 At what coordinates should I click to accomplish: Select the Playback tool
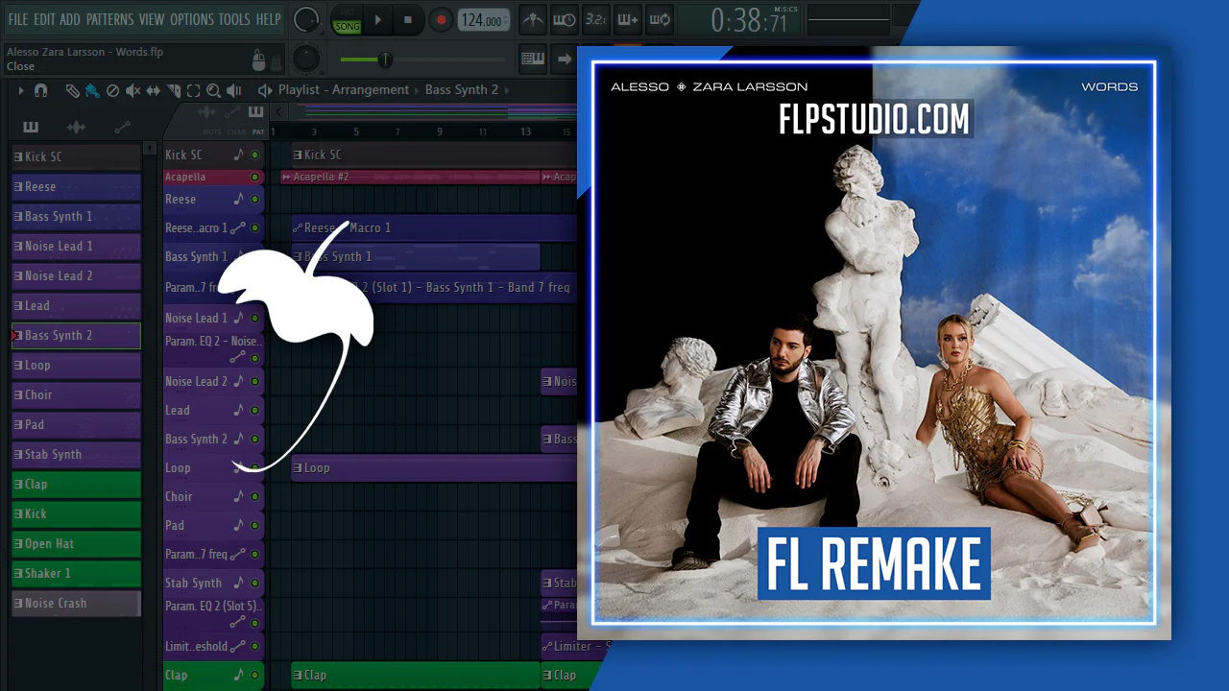pos(233,90)
